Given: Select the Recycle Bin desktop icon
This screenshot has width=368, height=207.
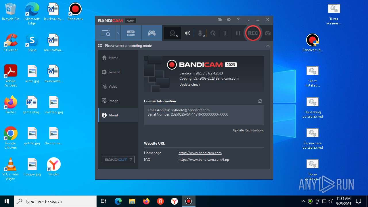Looking at the screenshot, I should [11, 12].
